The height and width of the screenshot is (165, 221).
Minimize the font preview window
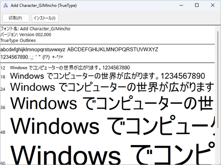click(181, 5)
